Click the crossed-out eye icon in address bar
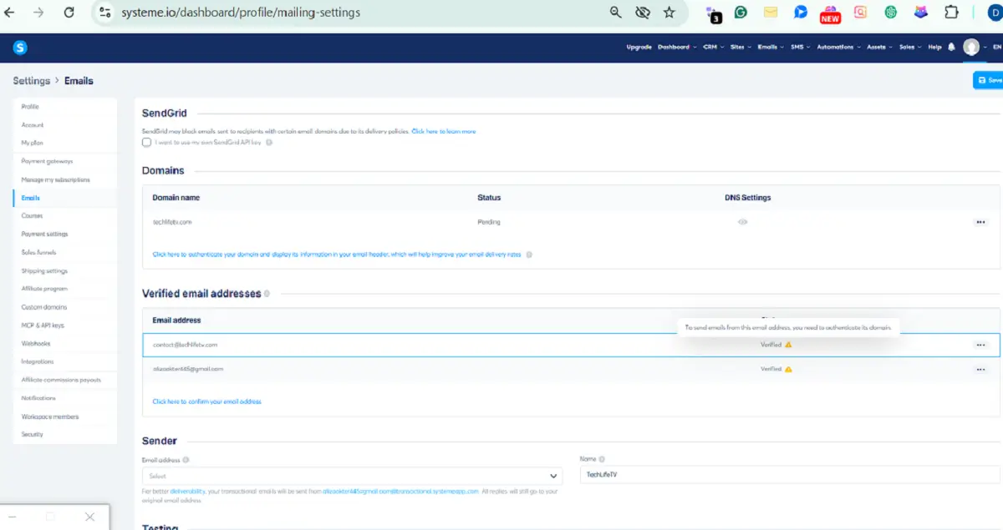 [x=643, y=13]
